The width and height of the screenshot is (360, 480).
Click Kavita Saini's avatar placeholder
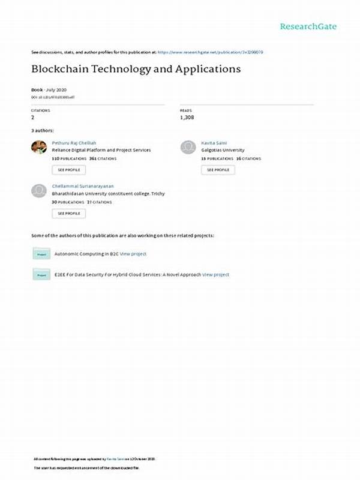pyautogui.click(x=188, y=148)
